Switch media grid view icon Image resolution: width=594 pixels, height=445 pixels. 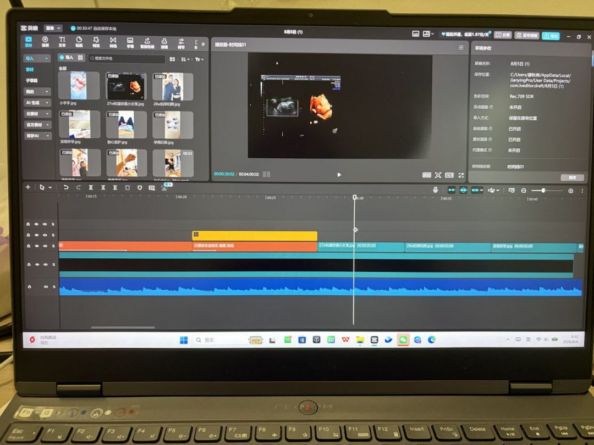(x=172, y=59)
